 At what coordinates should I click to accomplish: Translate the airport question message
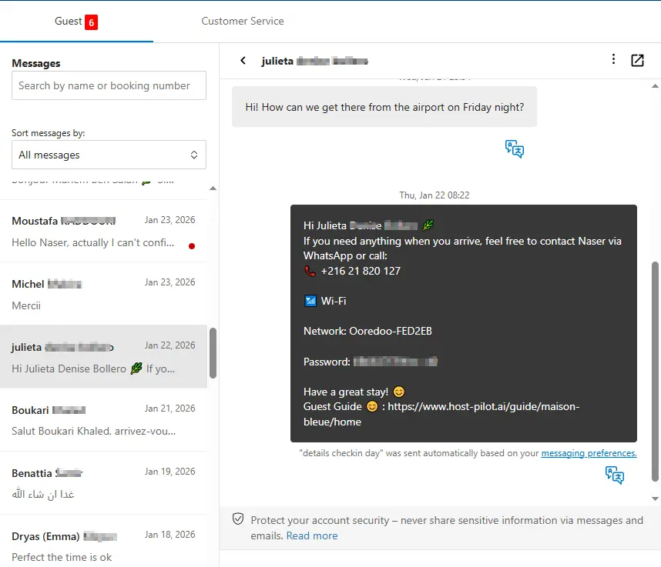pos(515,148)
